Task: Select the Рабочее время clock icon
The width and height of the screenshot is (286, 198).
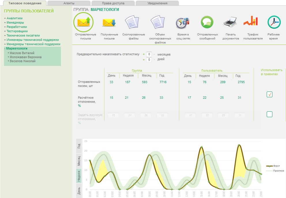Action: pyautogui.click(x=274, y=22)
